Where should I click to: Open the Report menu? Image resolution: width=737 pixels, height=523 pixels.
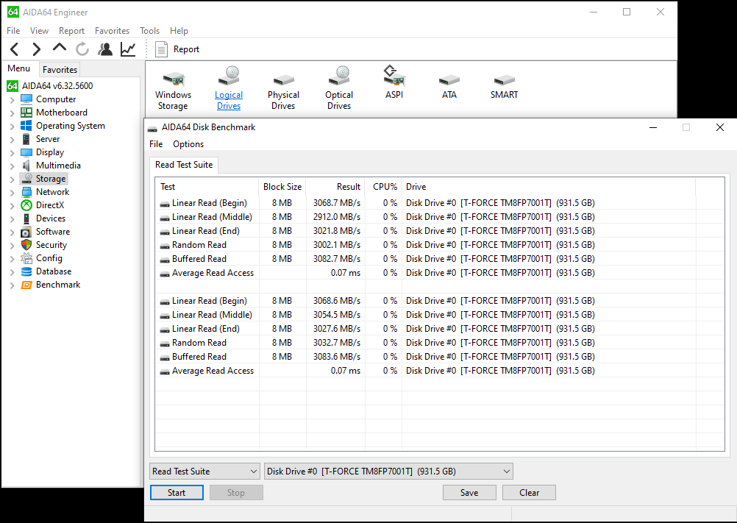click(x=71, y=31)
